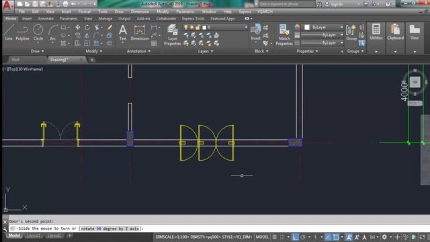Open the Format menu
This screenshot has height=242, width=430.
[85, 11]
